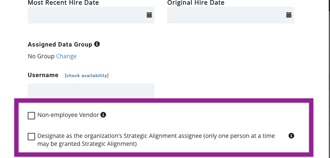Click the Strategic Alignment assignee description text

(156, 140)
